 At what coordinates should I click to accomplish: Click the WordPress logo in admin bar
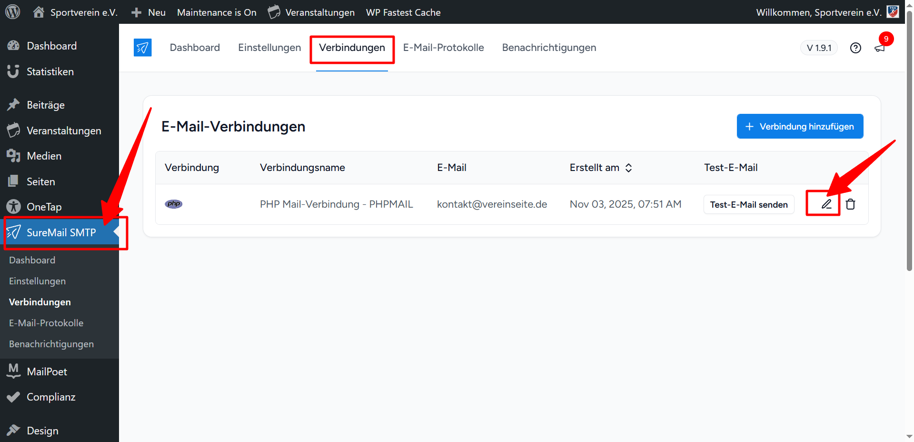tap(13, 12)
